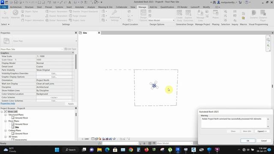The width and height of the screenshot is (274, 154).
Task: Click Cancel in the warning dialog
Action: click(264, 141)
